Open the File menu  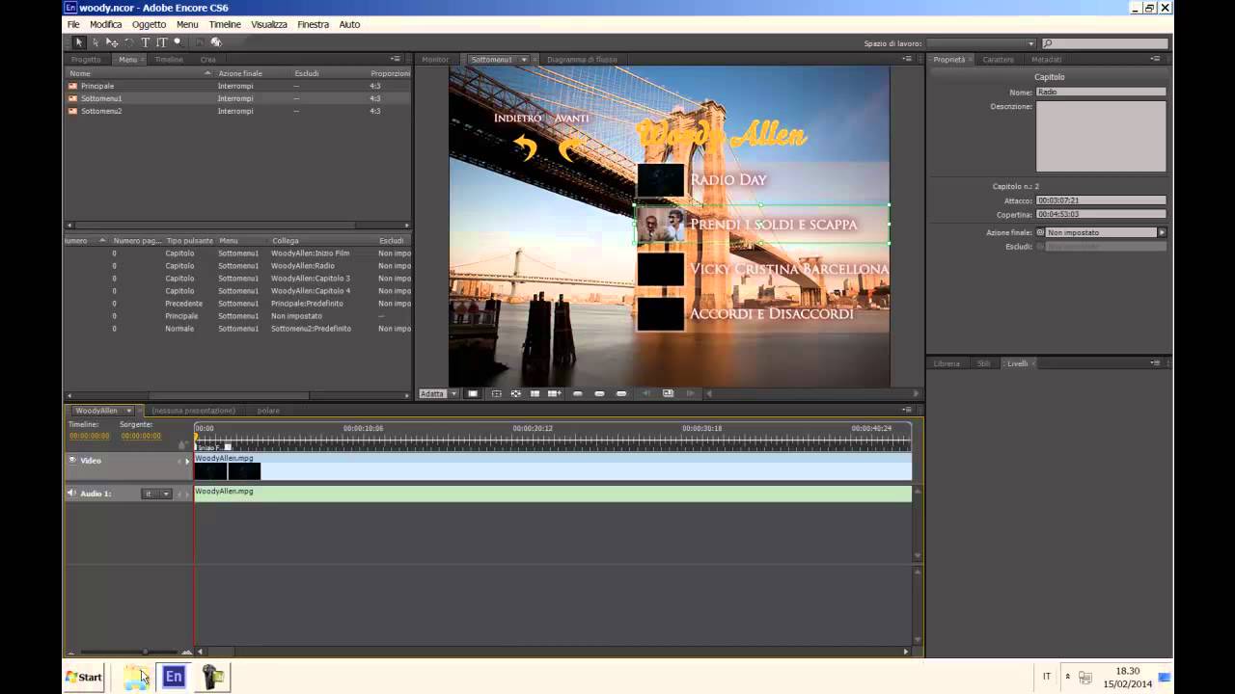click(73, 24)
